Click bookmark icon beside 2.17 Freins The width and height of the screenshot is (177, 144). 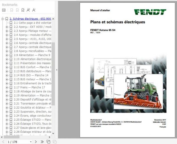point(11,87)
